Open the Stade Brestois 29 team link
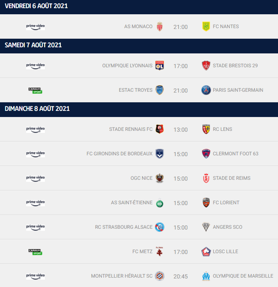 coord(235,66)
